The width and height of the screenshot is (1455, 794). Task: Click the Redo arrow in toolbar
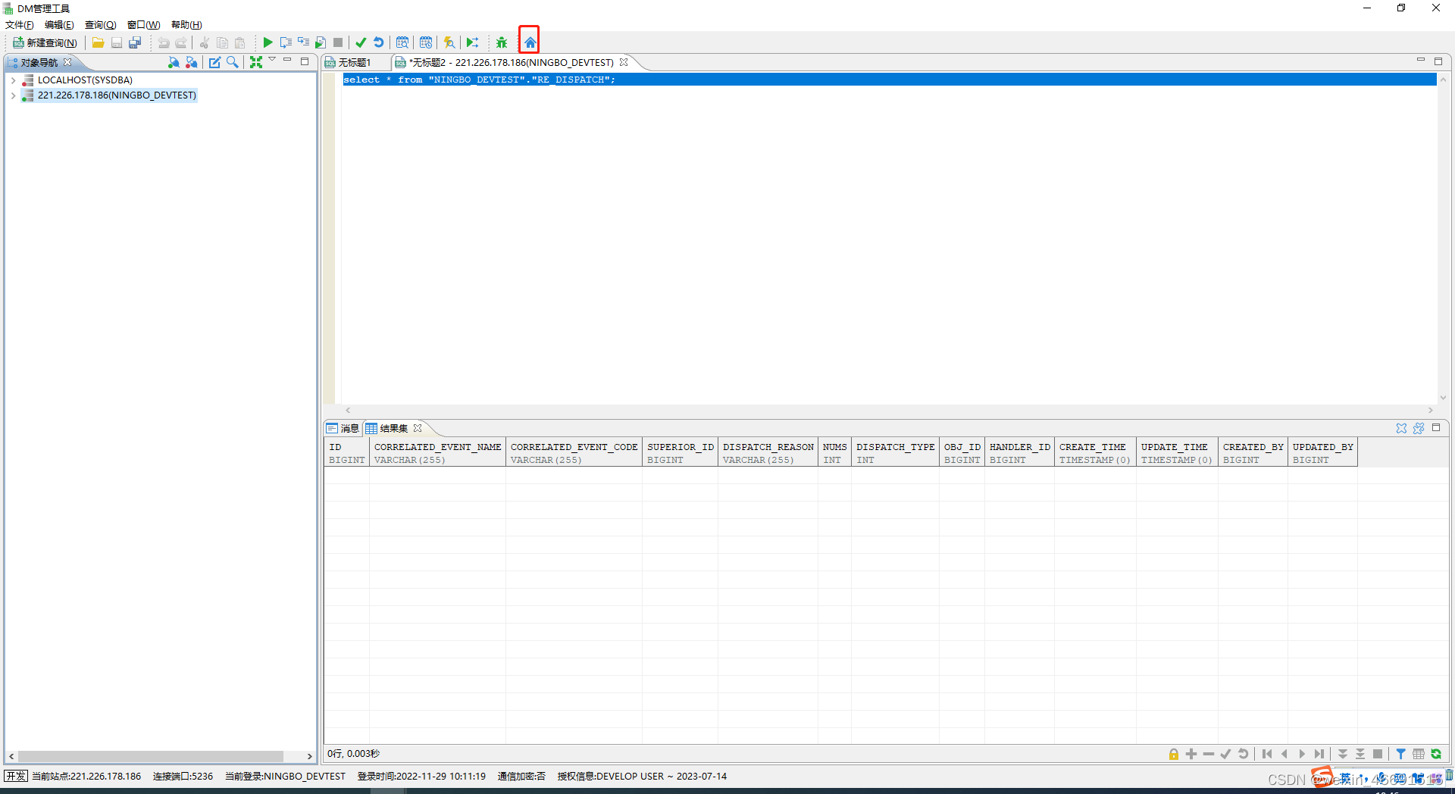(x=181, y=42)
